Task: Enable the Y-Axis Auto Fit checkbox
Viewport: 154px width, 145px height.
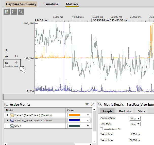Action: click(x=101, y=129)
